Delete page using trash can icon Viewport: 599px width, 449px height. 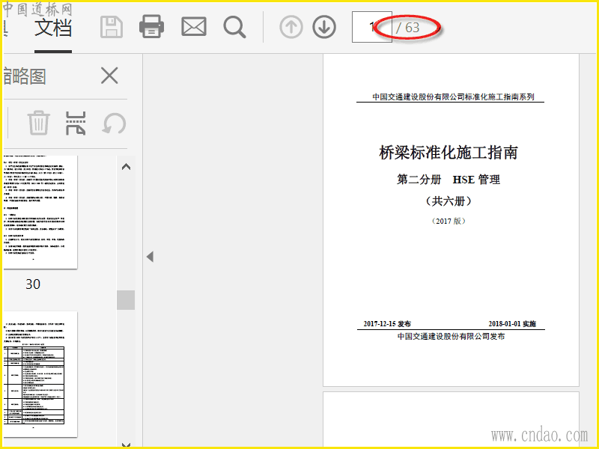38,123
